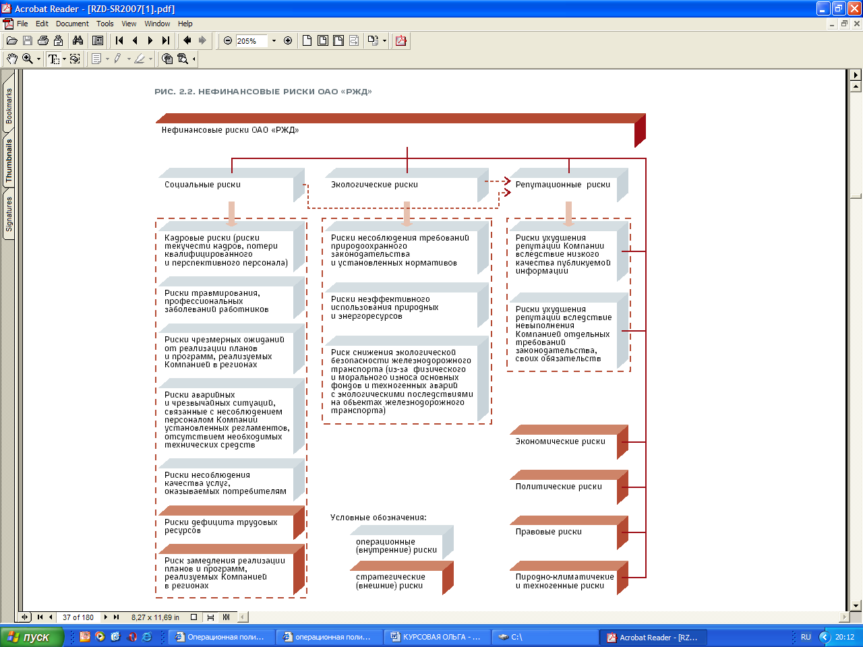Open the Thumbnails side tab

pos(9,162)
